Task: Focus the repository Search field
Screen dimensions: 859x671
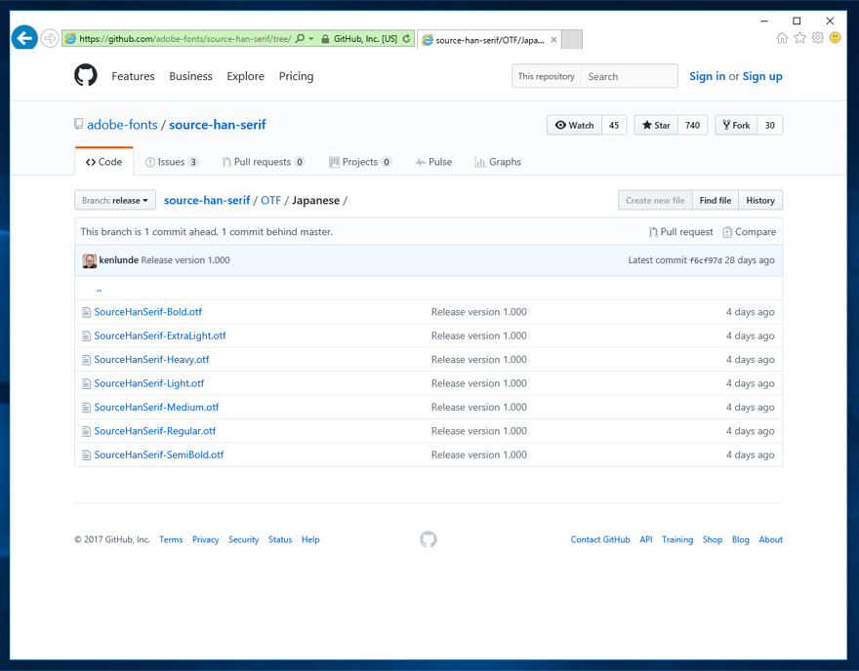Action: pyautogui.click(x=629, y=76)
